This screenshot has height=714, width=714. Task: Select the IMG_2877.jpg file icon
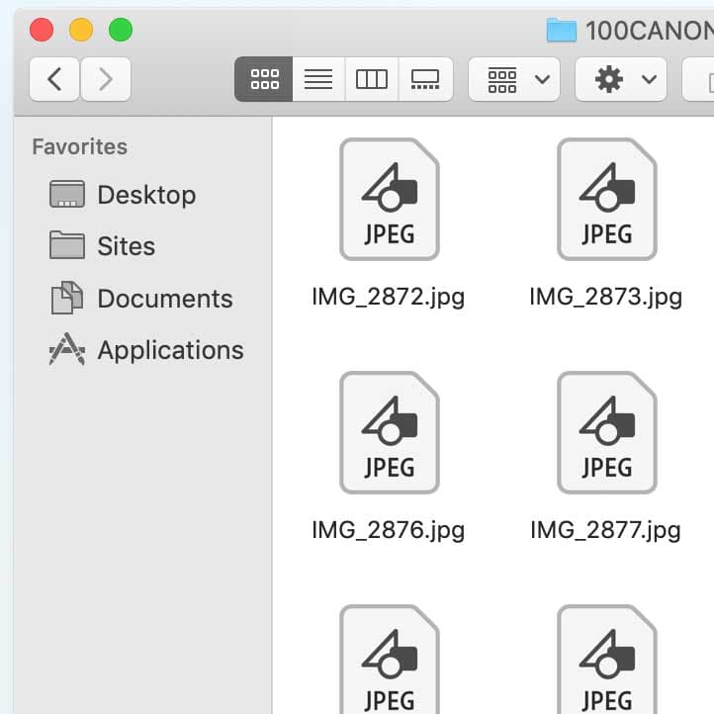click(x=607, y=432)
